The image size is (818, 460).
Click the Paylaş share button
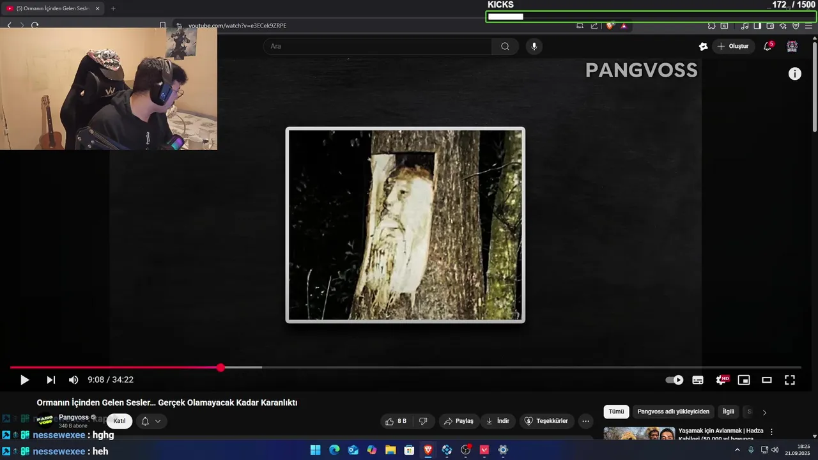[x=459, y=421]
